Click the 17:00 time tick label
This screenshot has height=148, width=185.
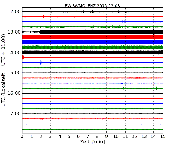[14, 114]
